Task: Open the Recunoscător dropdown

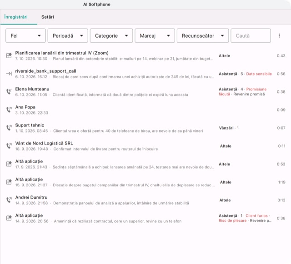Action: 203,35
